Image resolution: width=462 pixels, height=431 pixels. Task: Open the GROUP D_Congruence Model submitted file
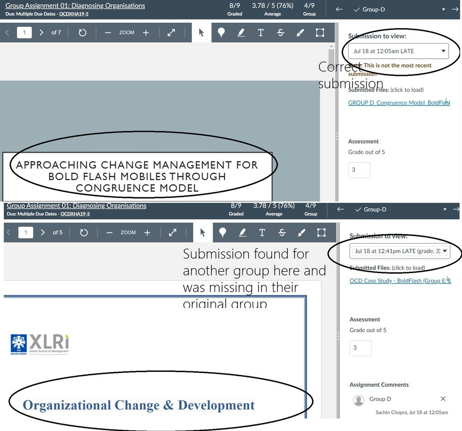pos(398,103)
